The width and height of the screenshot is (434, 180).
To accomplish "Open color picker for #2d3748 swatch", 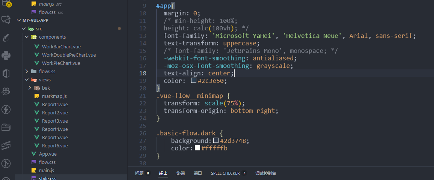I will 216,141.
